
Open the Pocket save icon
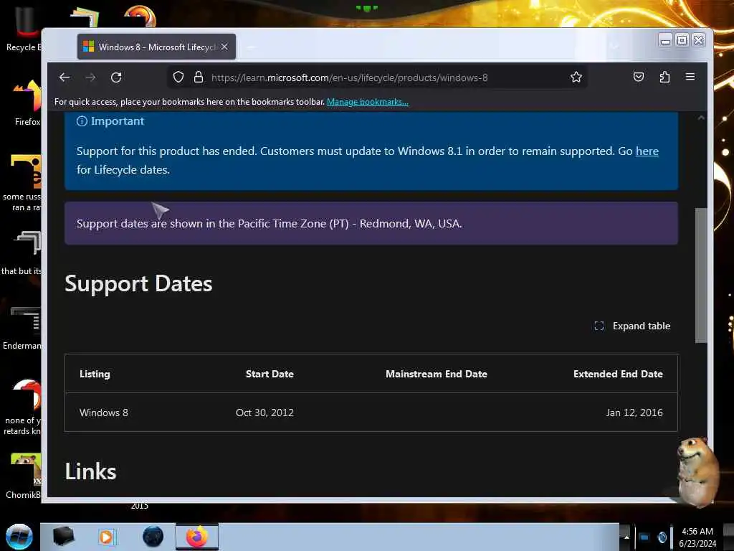[639, 77]
